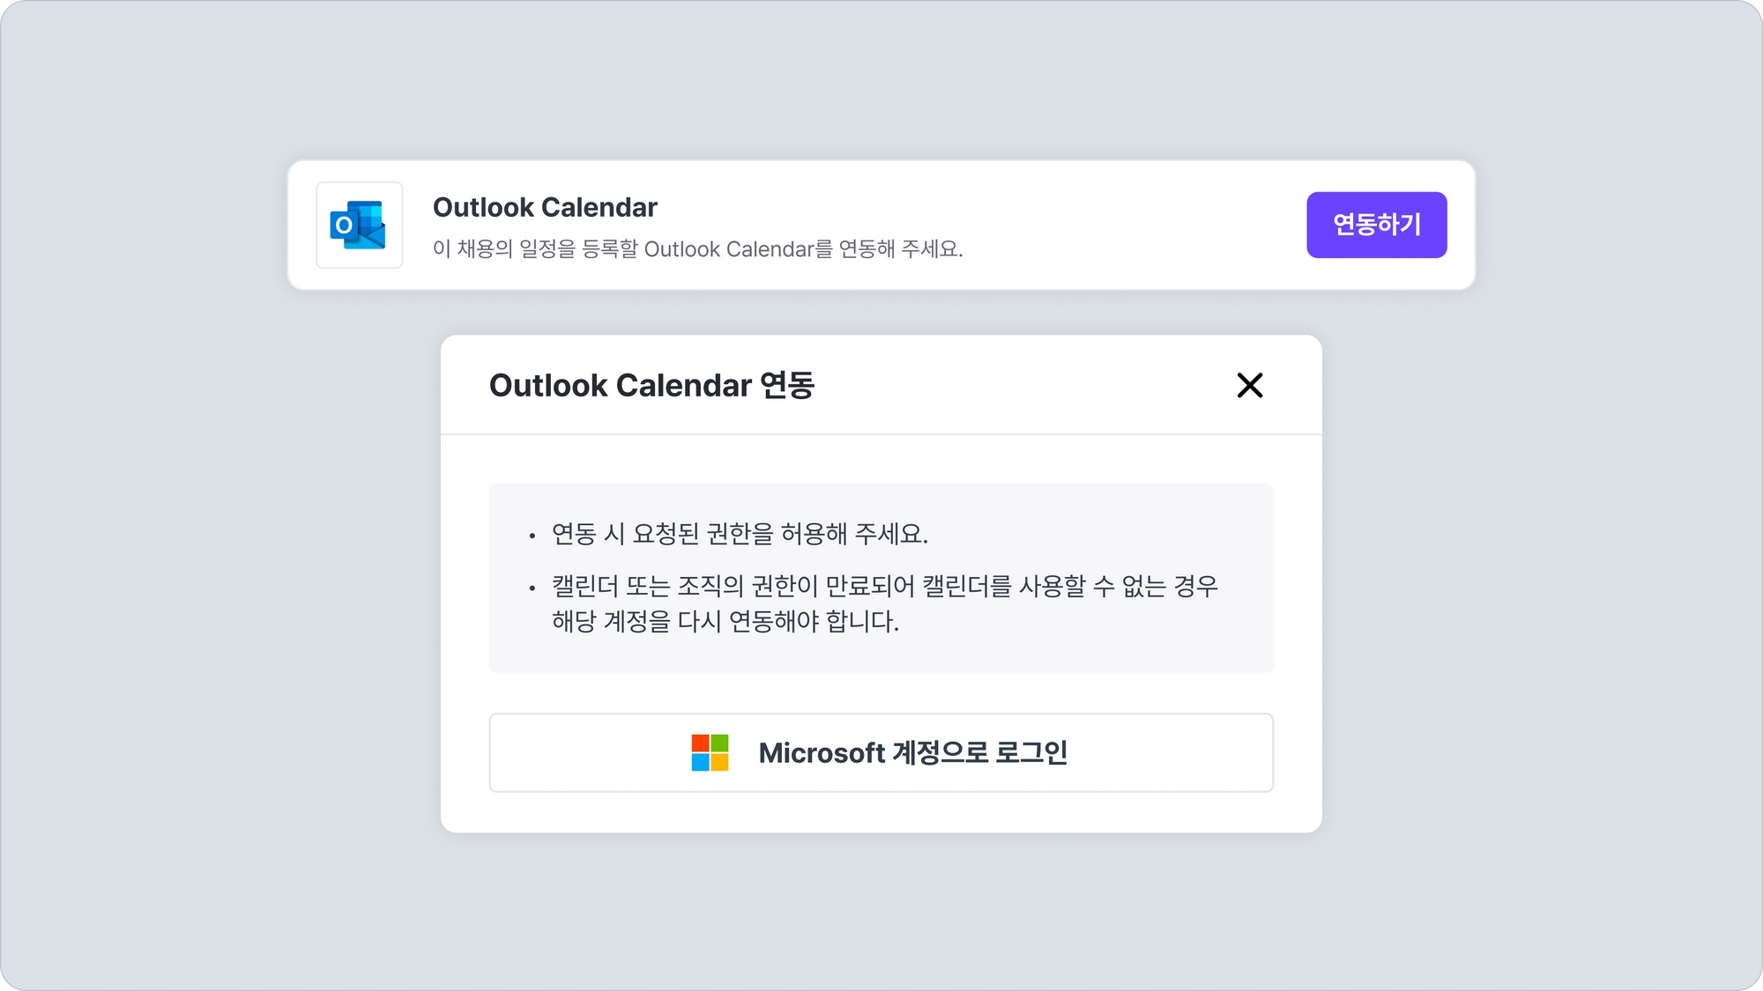Click the notice line starting with 캘린더 또는 조직의
Viewport: 1763px width, 991px height.
(x=884, y=586)
